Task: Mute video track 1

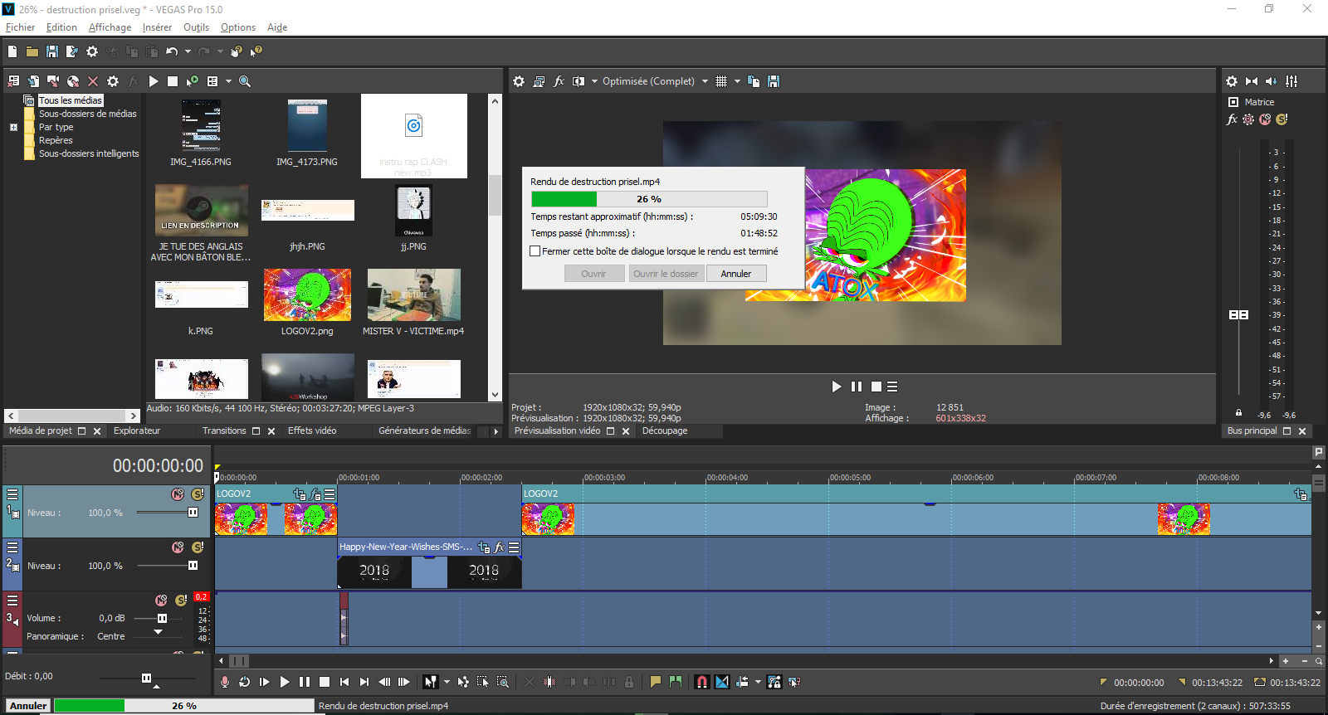Action: [x=178, y=494]
